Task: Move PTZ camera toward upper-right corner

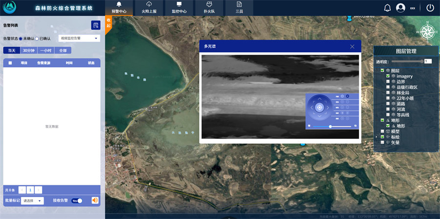Action: pyautogui.click(x=326, y=102)
